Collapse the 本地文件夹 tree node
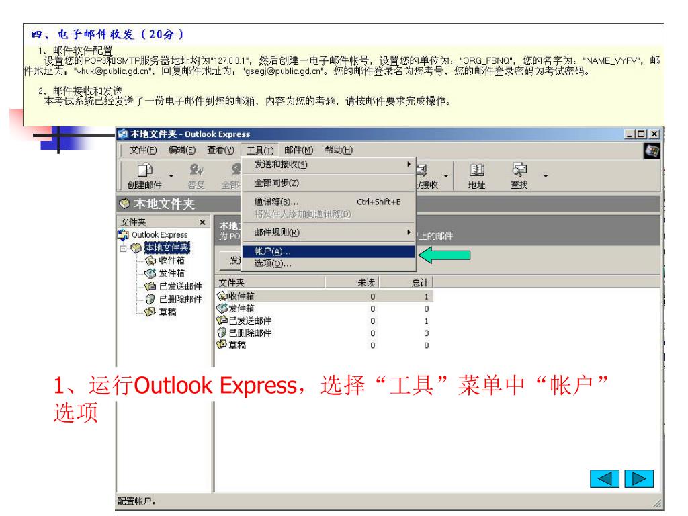 [124, 249]
